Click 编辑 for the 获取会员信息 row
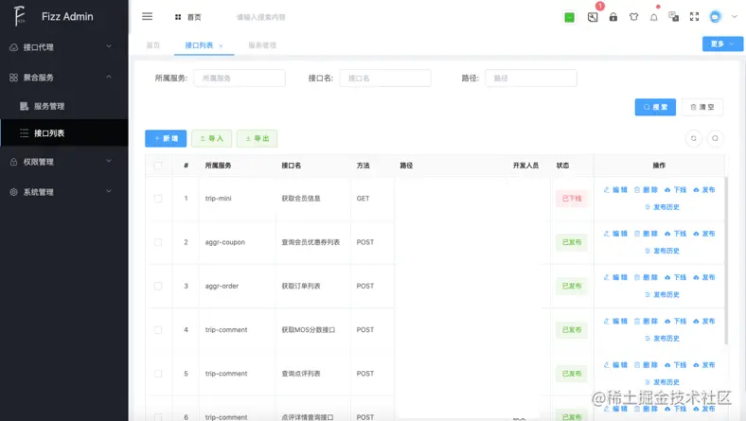Screen dimensions: 746x421 click(x=615, y=190)
